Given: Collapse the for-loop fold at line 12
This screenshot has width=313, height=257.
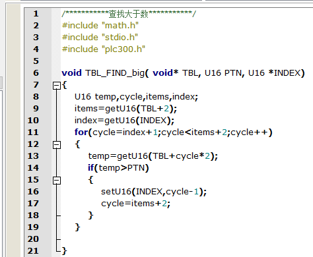Looking at the screenshot, I should (57, 145).
